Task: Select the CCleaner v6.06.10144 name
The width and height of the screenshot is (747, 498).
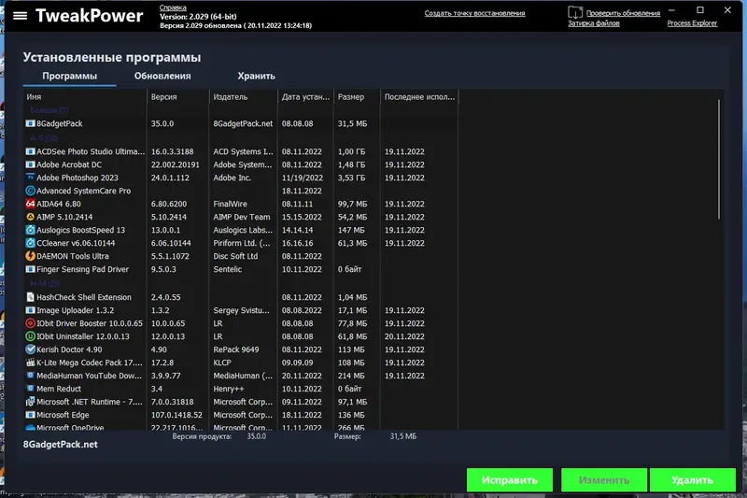Action: pyautogui.click(x=76, y=243)
